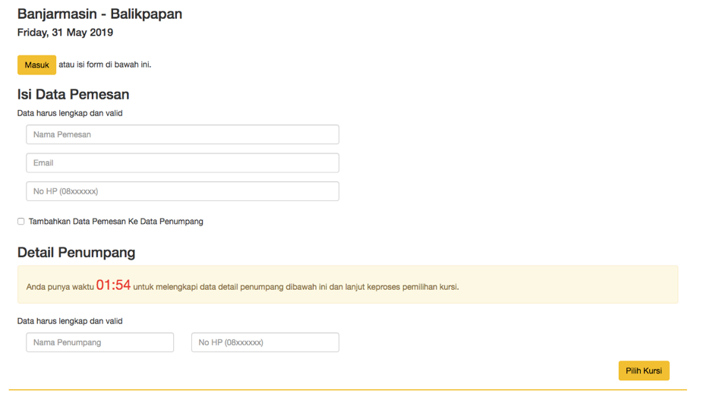This screenshot has width=713, height=400.
Task: Click the yellow divider line at the bottom
Action: point(348,390)
